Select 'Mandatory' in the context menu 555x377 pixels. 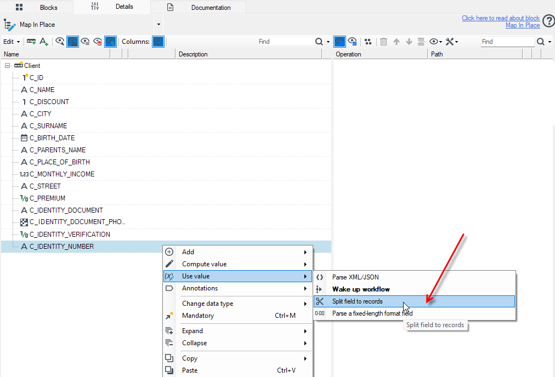point(238,316)
